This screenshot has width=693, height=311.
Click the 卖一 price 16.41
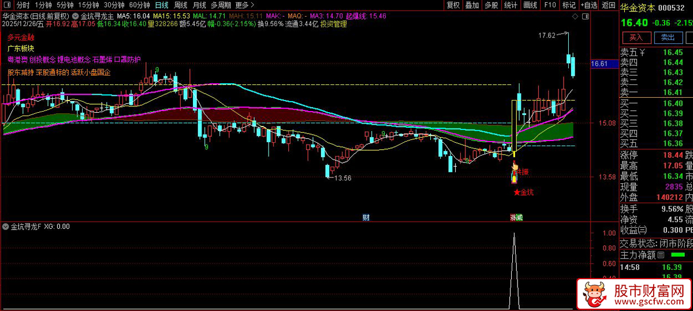point(673,92)
